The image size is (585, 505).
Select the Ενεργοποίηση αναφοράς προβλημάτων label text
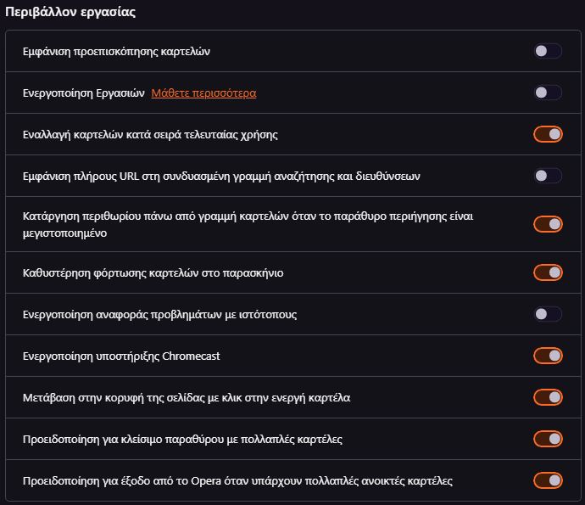(159, 315)
